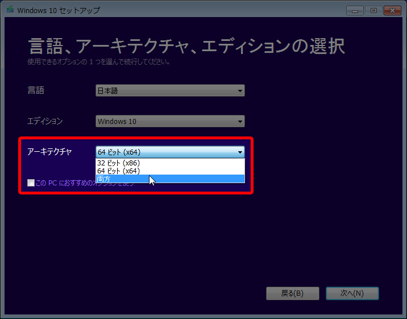Collapse the アーキテクチャ combo box arrow
The image size is (407, 319).
[x=240, y=152]
